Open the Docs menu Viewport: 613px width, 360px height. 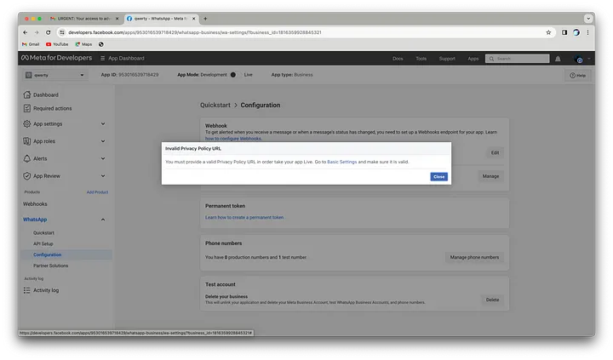point(398,59)
